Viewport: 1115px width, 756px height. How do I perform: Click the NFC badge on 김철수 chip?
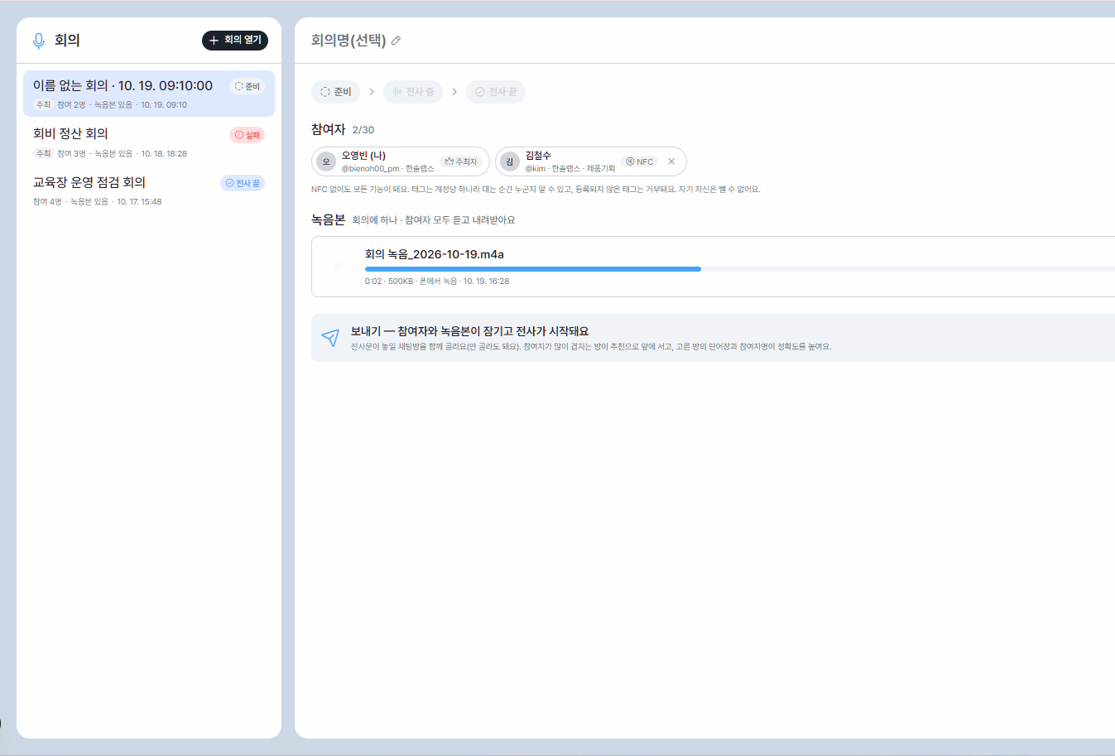point(640,161)
